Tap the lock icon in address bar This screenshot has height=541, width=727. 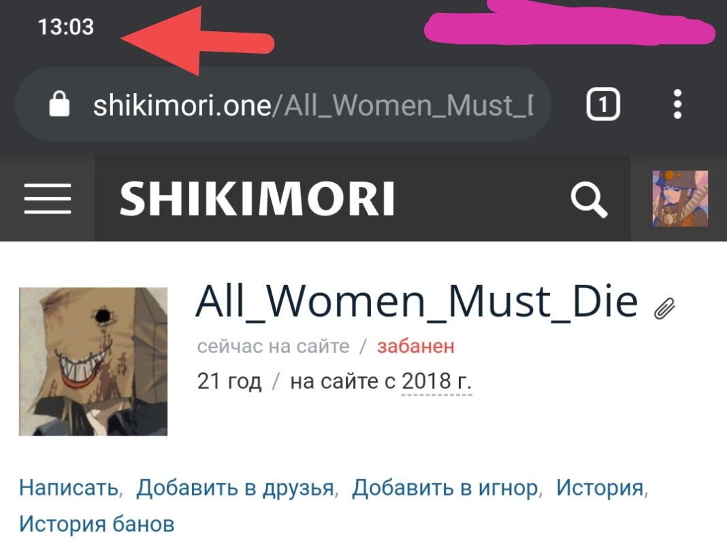pyautogui.click(x=59, y=104)
